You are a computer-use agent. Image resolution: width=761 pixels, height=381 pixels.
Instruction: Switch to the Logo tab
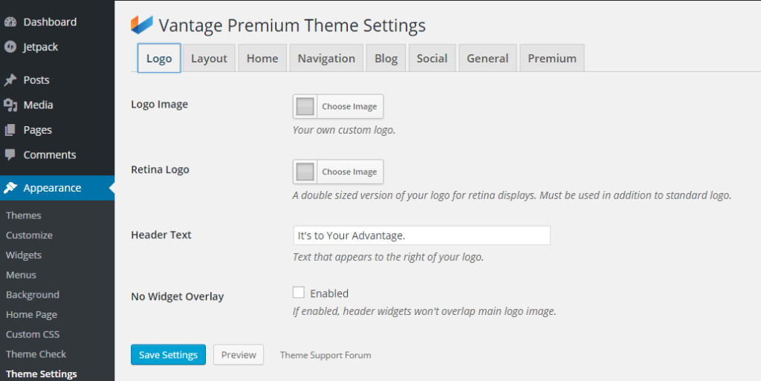[x=159, y=58]
